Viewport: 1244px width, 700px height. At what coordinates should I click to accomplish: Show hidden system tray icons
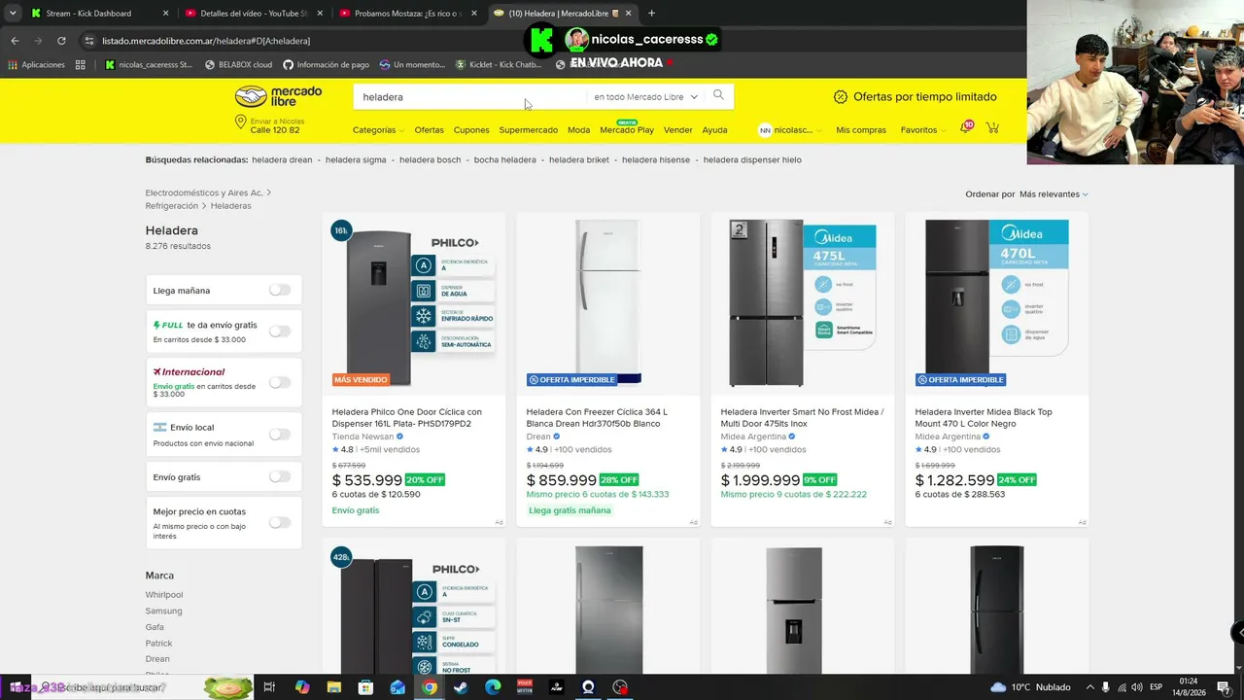pos(1089,687)
